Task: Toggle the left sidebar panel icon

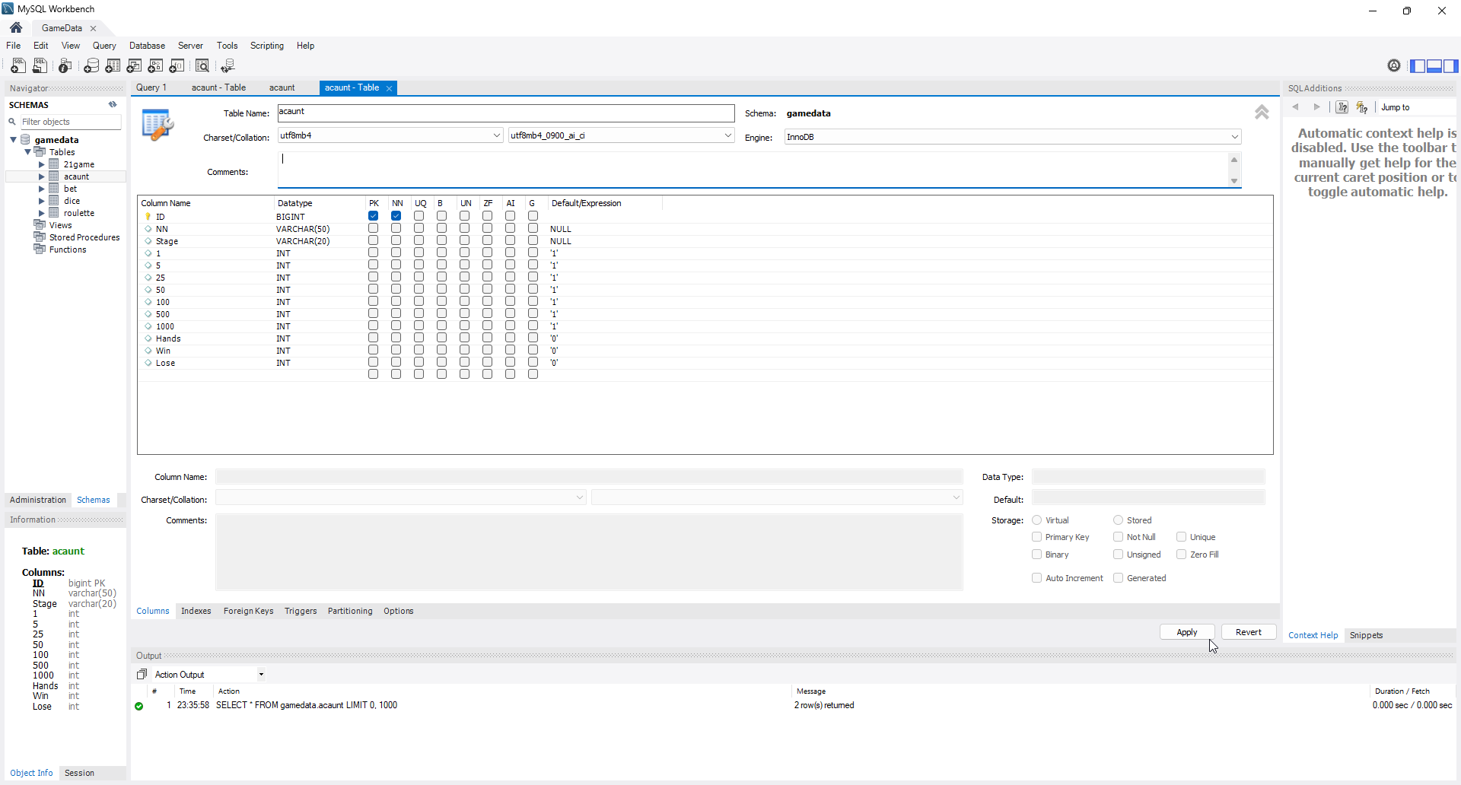Action: click(1418, 66)
